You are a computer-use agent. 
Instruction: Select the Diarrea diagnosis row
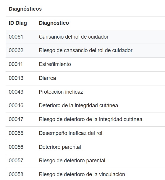85,78
